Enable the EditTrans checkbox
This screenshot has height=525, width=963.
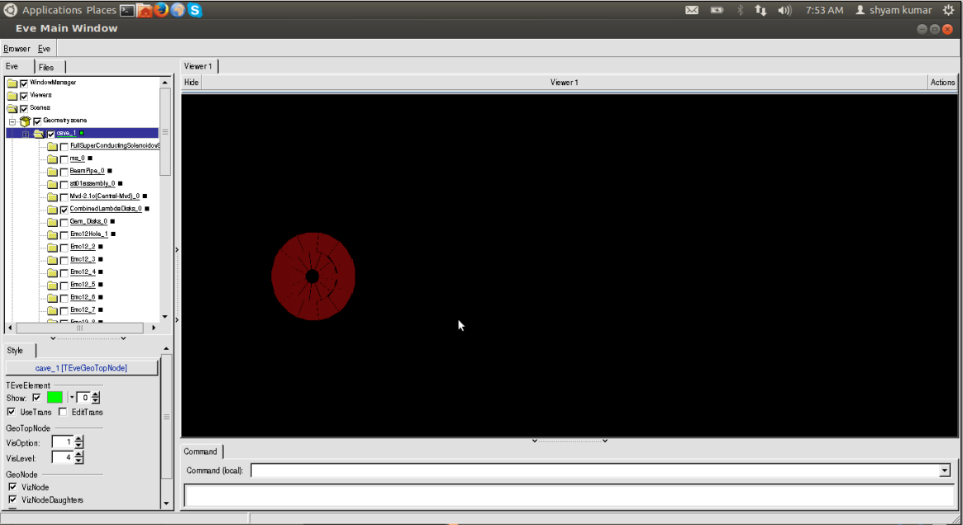click(63, 412)
